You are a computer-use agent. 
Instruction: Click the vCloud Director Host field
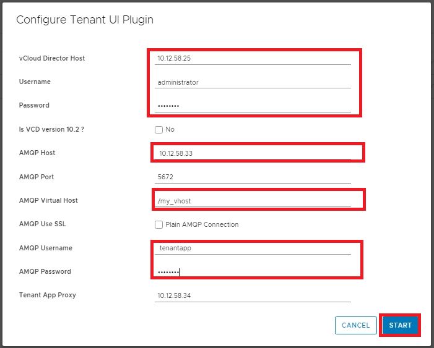click(253, 58)
